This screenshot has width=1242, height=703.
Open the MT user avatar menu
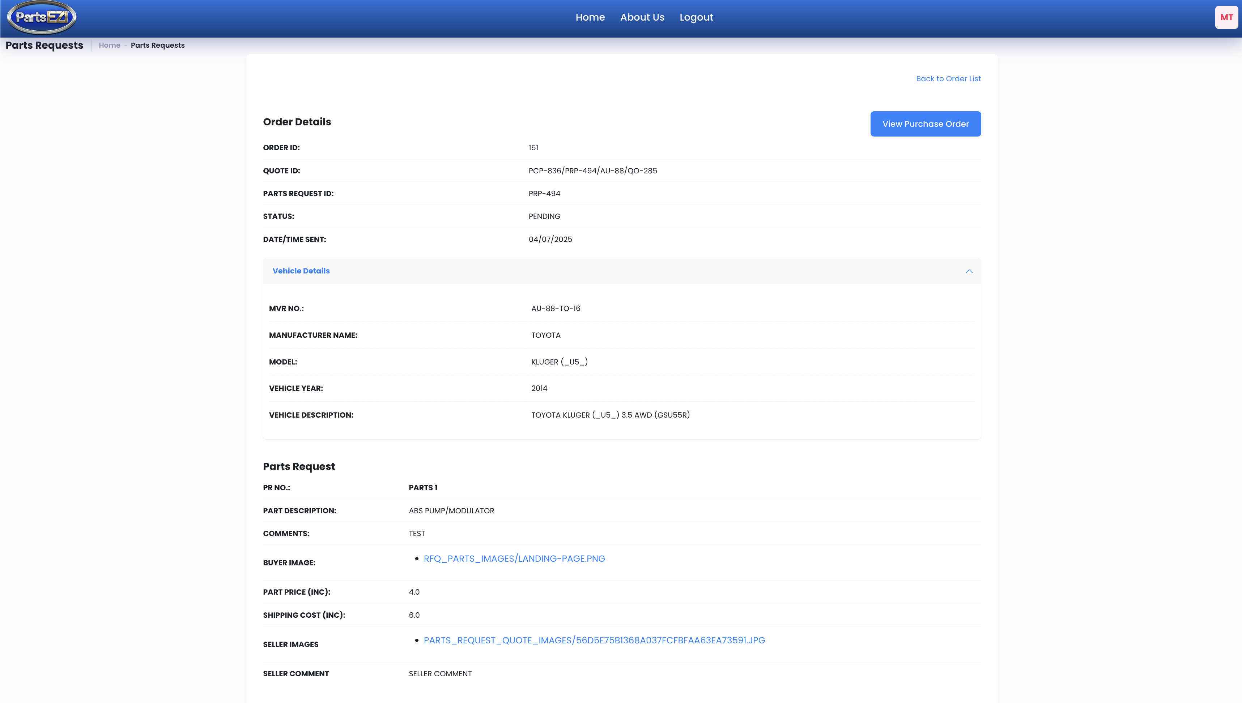tap(1226, 17)
